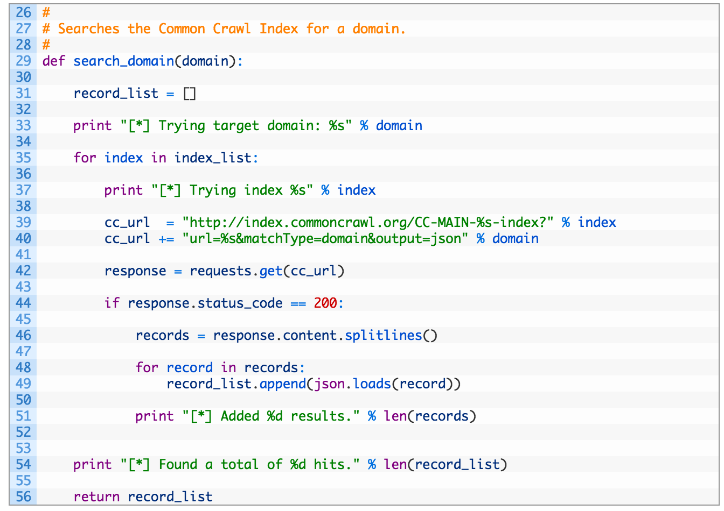Click 'len(records)' on line 51
This screenshot has height=511, width=724.
pos(430,416)
